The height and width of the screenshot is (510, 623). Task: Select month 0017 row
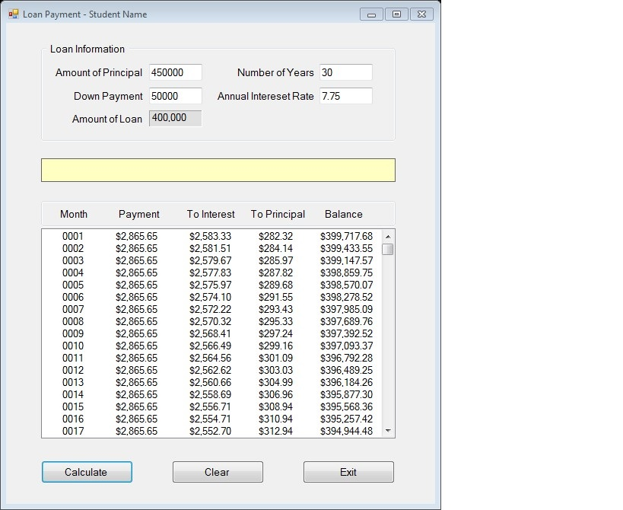(x=211, y=431)
